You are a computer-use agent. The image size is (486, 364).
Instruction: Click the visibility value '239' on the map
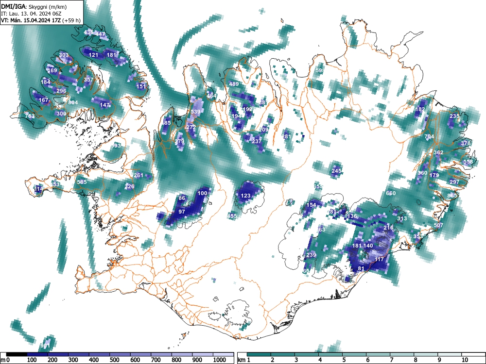tap(311, 255)
